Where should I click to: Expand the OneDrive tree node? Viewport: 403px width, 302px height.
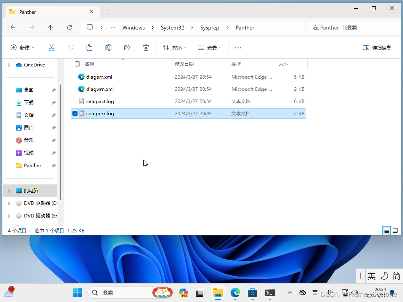(x=9, y=65)
